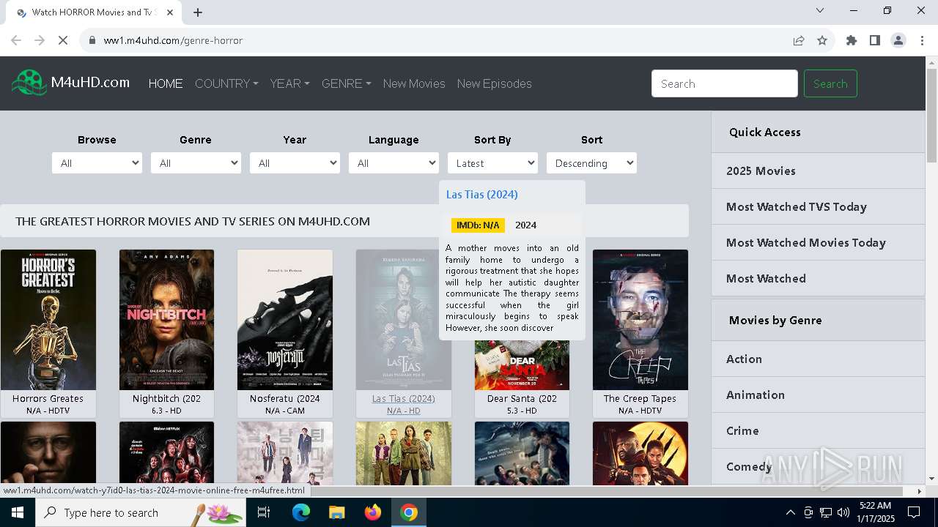The height and width of the screenshot is (527, 938).
Task: Select the IMDb: N/A yellow badge
Action: click(x=478, y=225)
